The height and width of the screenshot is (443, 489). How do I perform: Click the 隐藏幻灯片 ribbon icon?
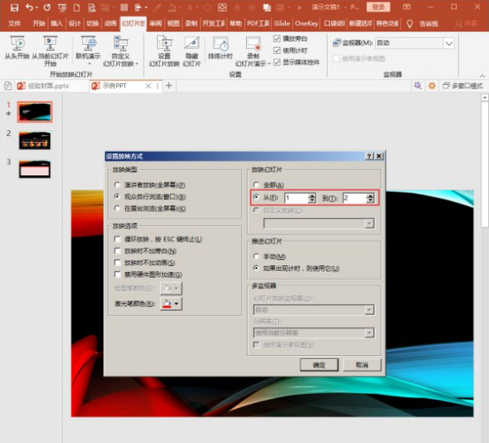coord(191,44)
